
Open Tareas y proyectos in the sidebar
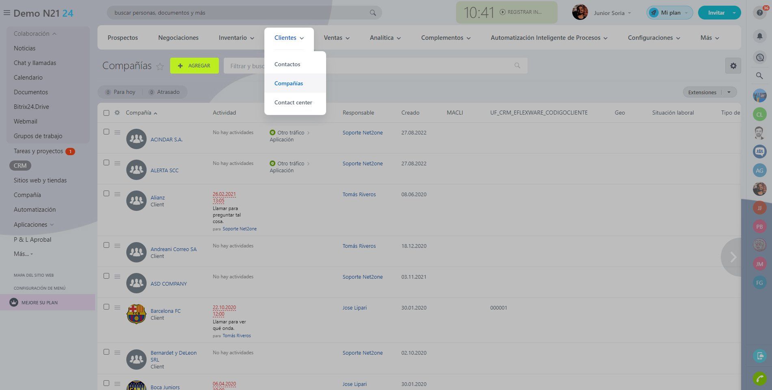pos(38,151)
